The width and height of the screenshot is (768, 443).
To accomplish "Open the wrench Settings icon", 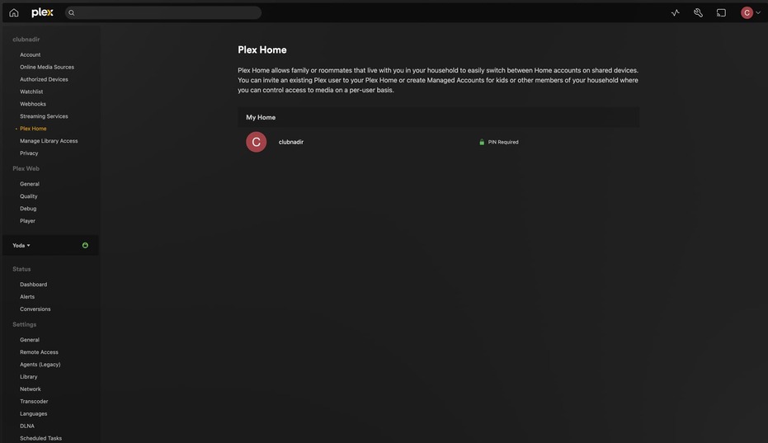I will tap(699, 12).
